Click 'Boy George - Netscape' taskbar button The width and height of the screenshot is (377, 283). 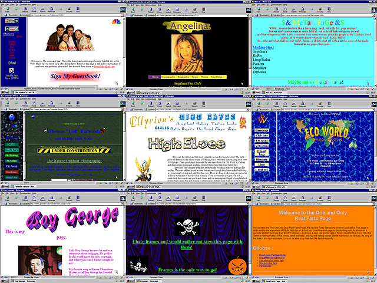point(25,281)
